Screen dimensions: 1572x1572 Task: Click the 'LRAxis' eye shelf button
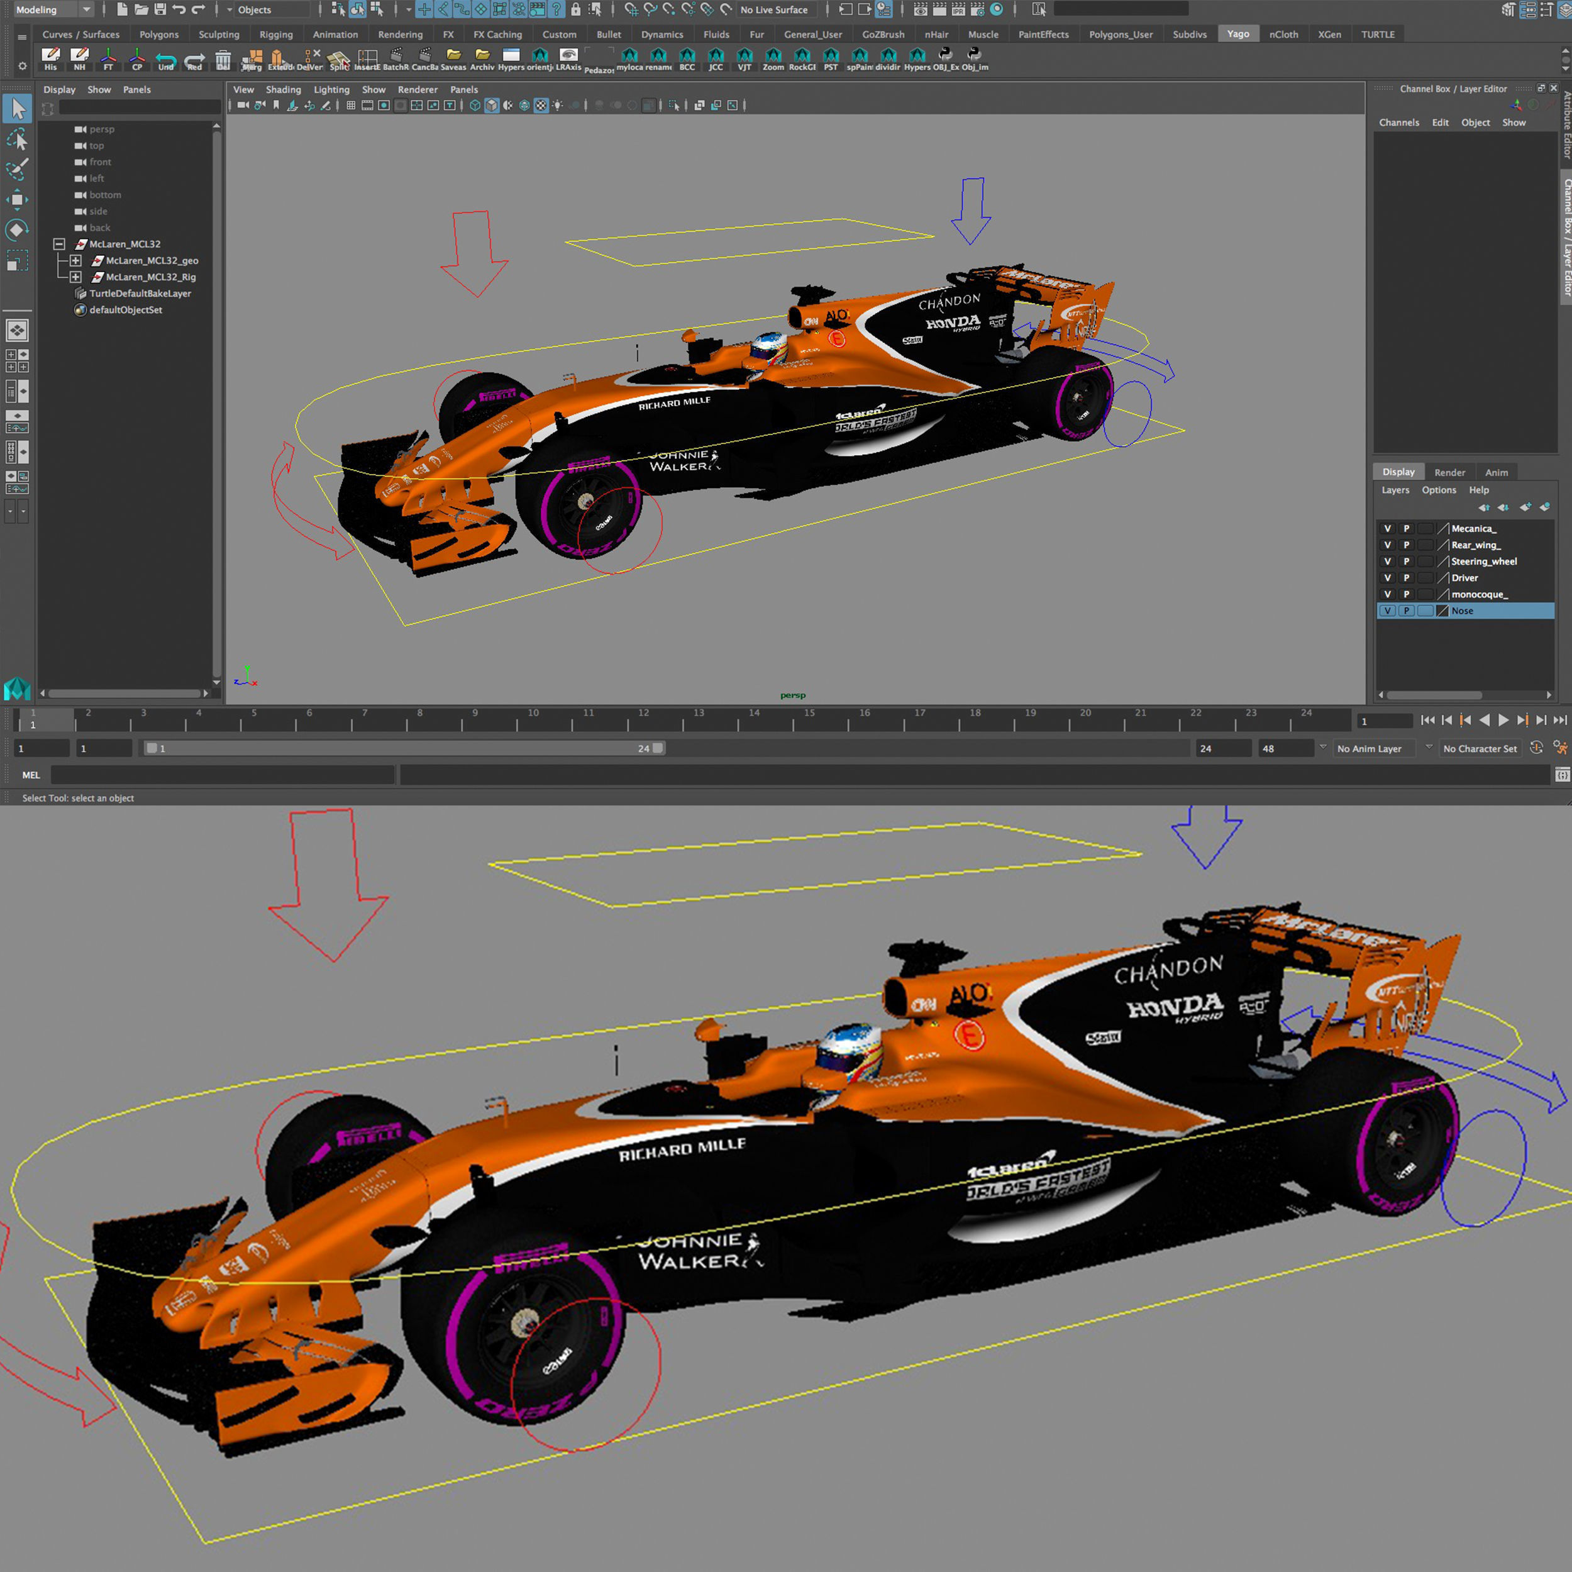tap(569, 58)
